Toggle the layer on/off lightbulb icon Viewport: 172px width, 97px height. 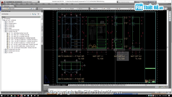click(5, 9)
